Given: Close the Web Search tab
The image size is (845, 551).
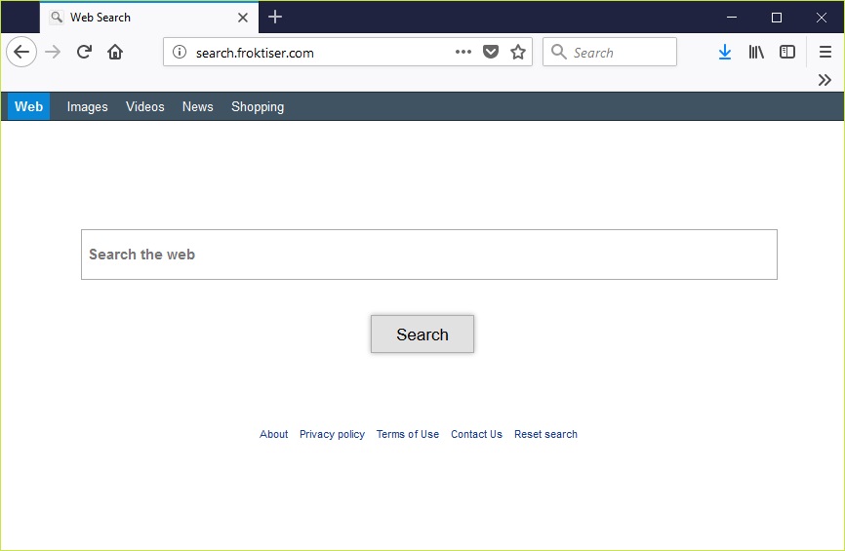Looking at the screenshot, I should coord(243,18).
